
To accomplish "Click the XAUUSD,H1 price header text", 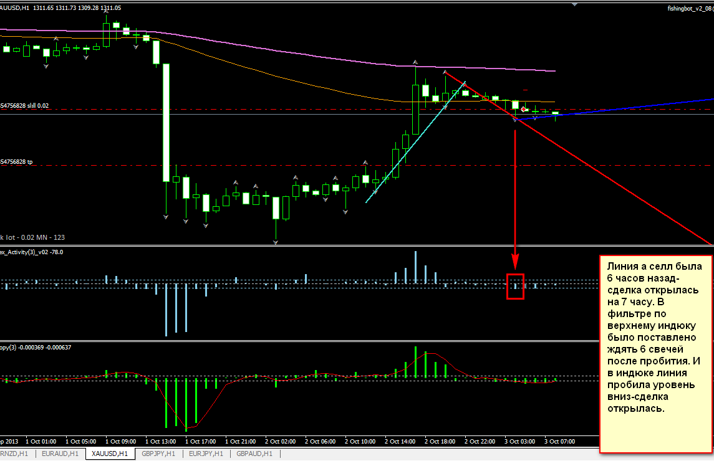I will (x=60, y=7).
